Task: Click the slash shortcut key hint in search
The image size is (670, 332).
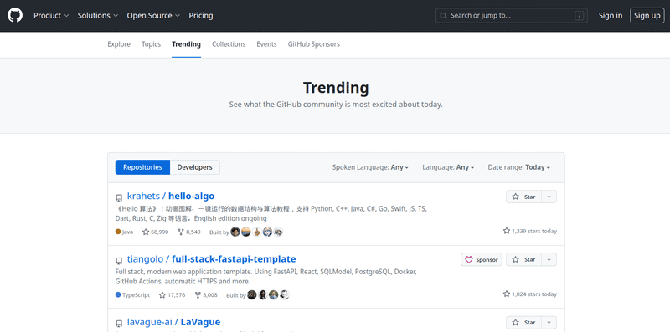Action: (580, 16)
